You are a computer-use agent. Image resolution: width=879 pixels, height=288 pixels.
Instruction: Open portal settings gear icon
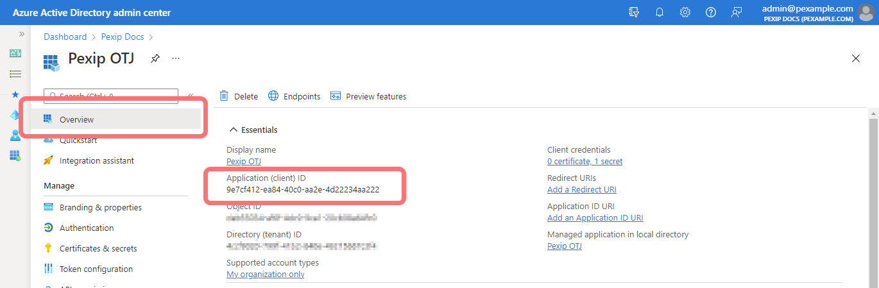tap(685, 12)
